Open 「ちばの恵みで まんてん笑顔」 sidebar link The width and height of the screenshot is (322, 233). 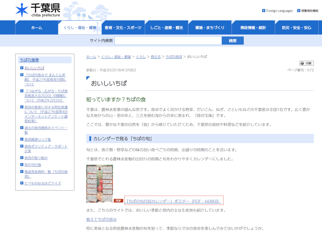[x=45, y=80]
